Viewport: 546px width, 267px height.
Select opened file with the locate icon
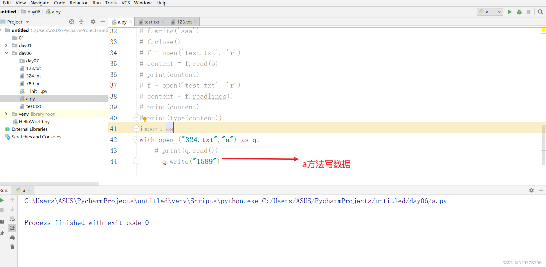tap(72, 22)
